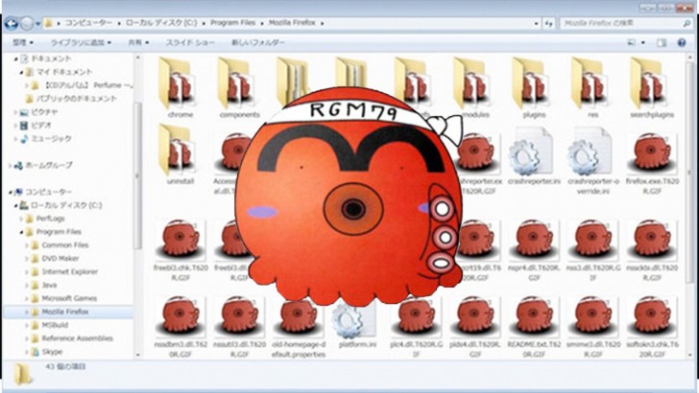The width and height of the screenshot is (699, 393).
Task: Select the old-homepage-default.properties file icon
Action: click(x=298, y=318)
